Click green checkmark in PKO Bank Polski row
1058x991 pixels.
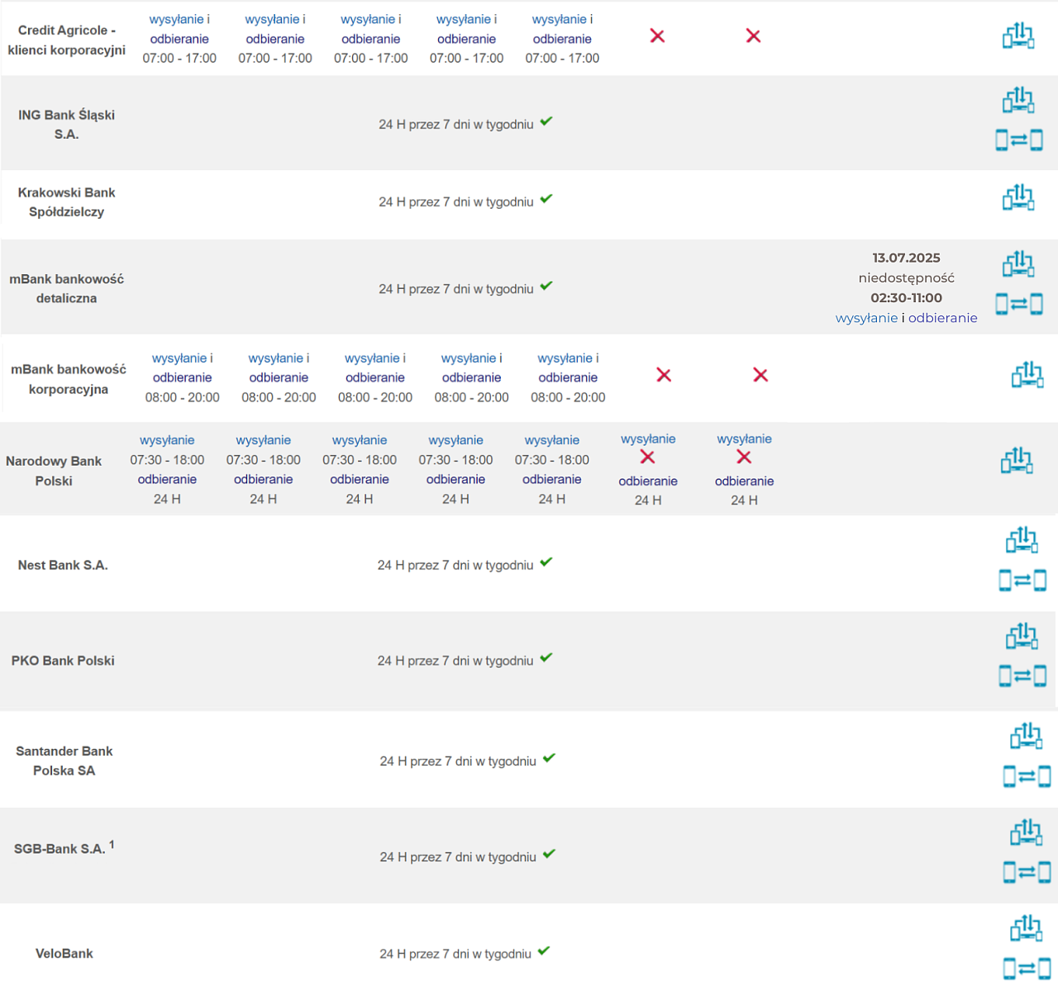[546, 658]
